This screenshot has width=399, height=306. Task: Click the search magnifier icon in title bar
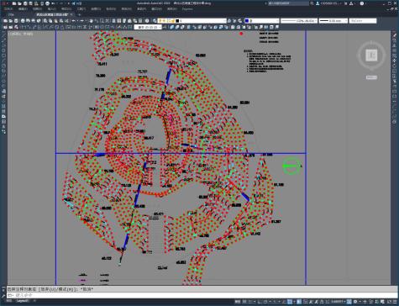(x=312, y=3)
